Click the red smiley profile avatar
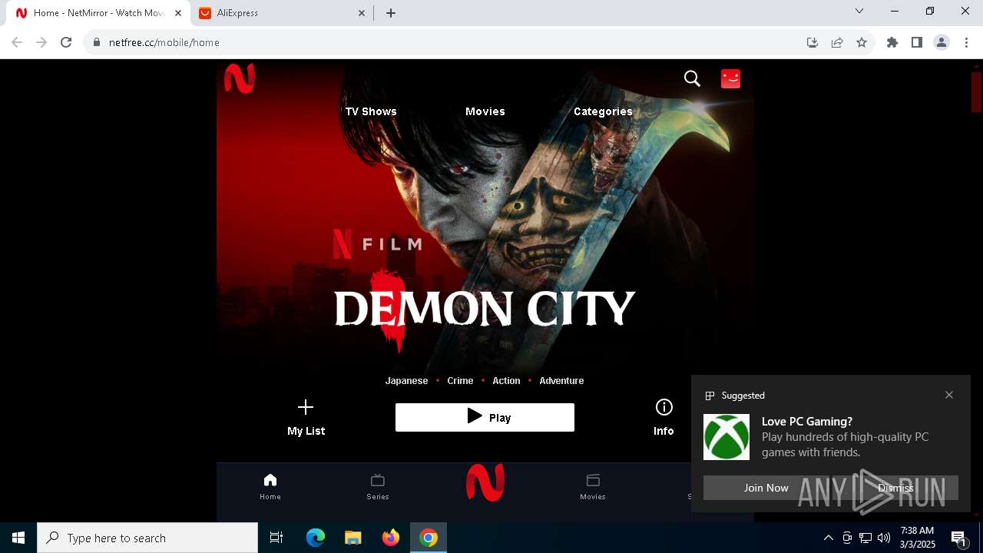This screenshot has width=983, height=553. tap(730, 78)
